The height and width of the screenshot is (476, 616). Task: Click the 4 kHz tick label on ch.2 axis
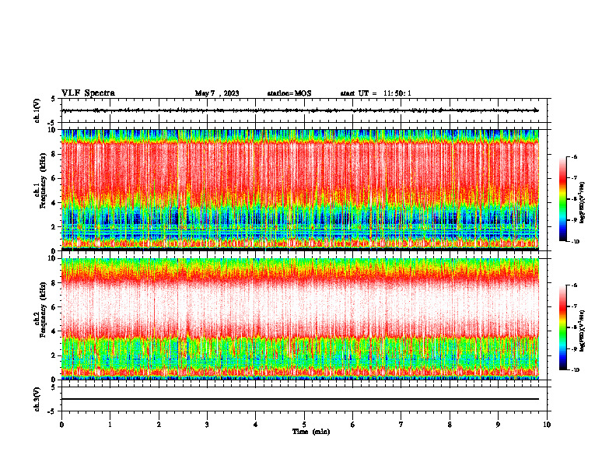click(54, 332)
